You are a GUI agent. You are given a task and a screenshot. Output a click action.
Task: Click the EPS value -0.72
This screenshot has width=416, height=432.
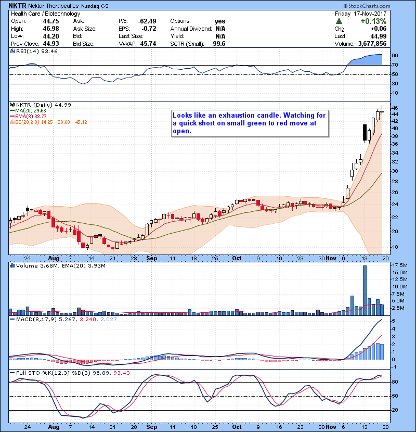click(x=149, y=29)
